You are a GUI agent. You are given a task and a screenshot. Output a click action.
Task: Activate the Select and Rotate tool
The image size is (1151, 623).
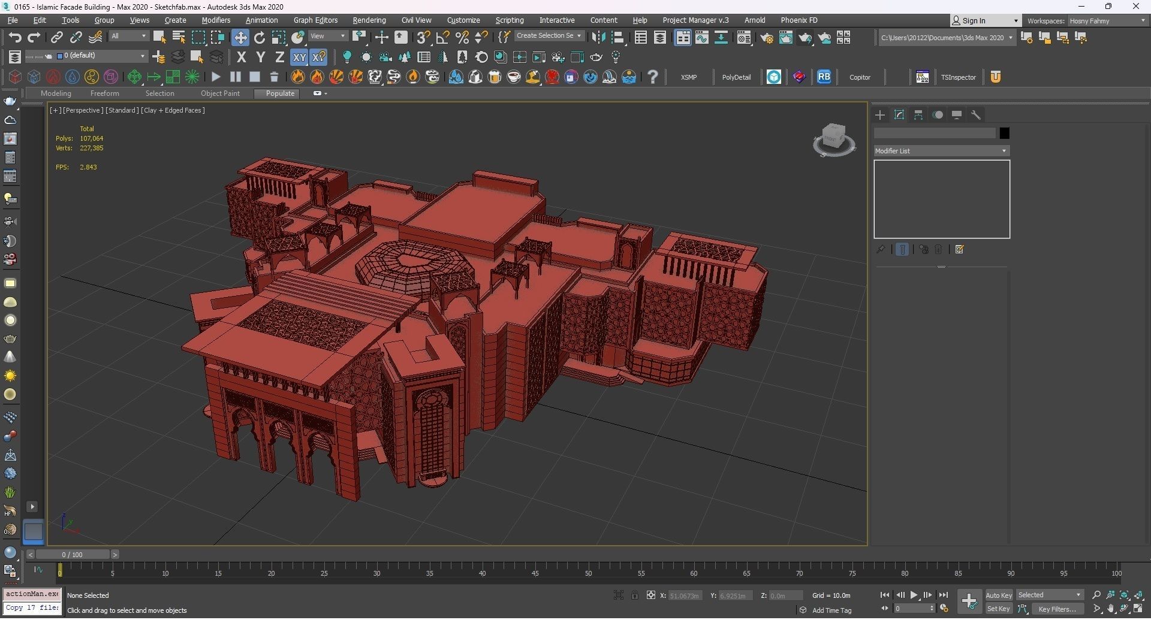(x=260, y=38)
